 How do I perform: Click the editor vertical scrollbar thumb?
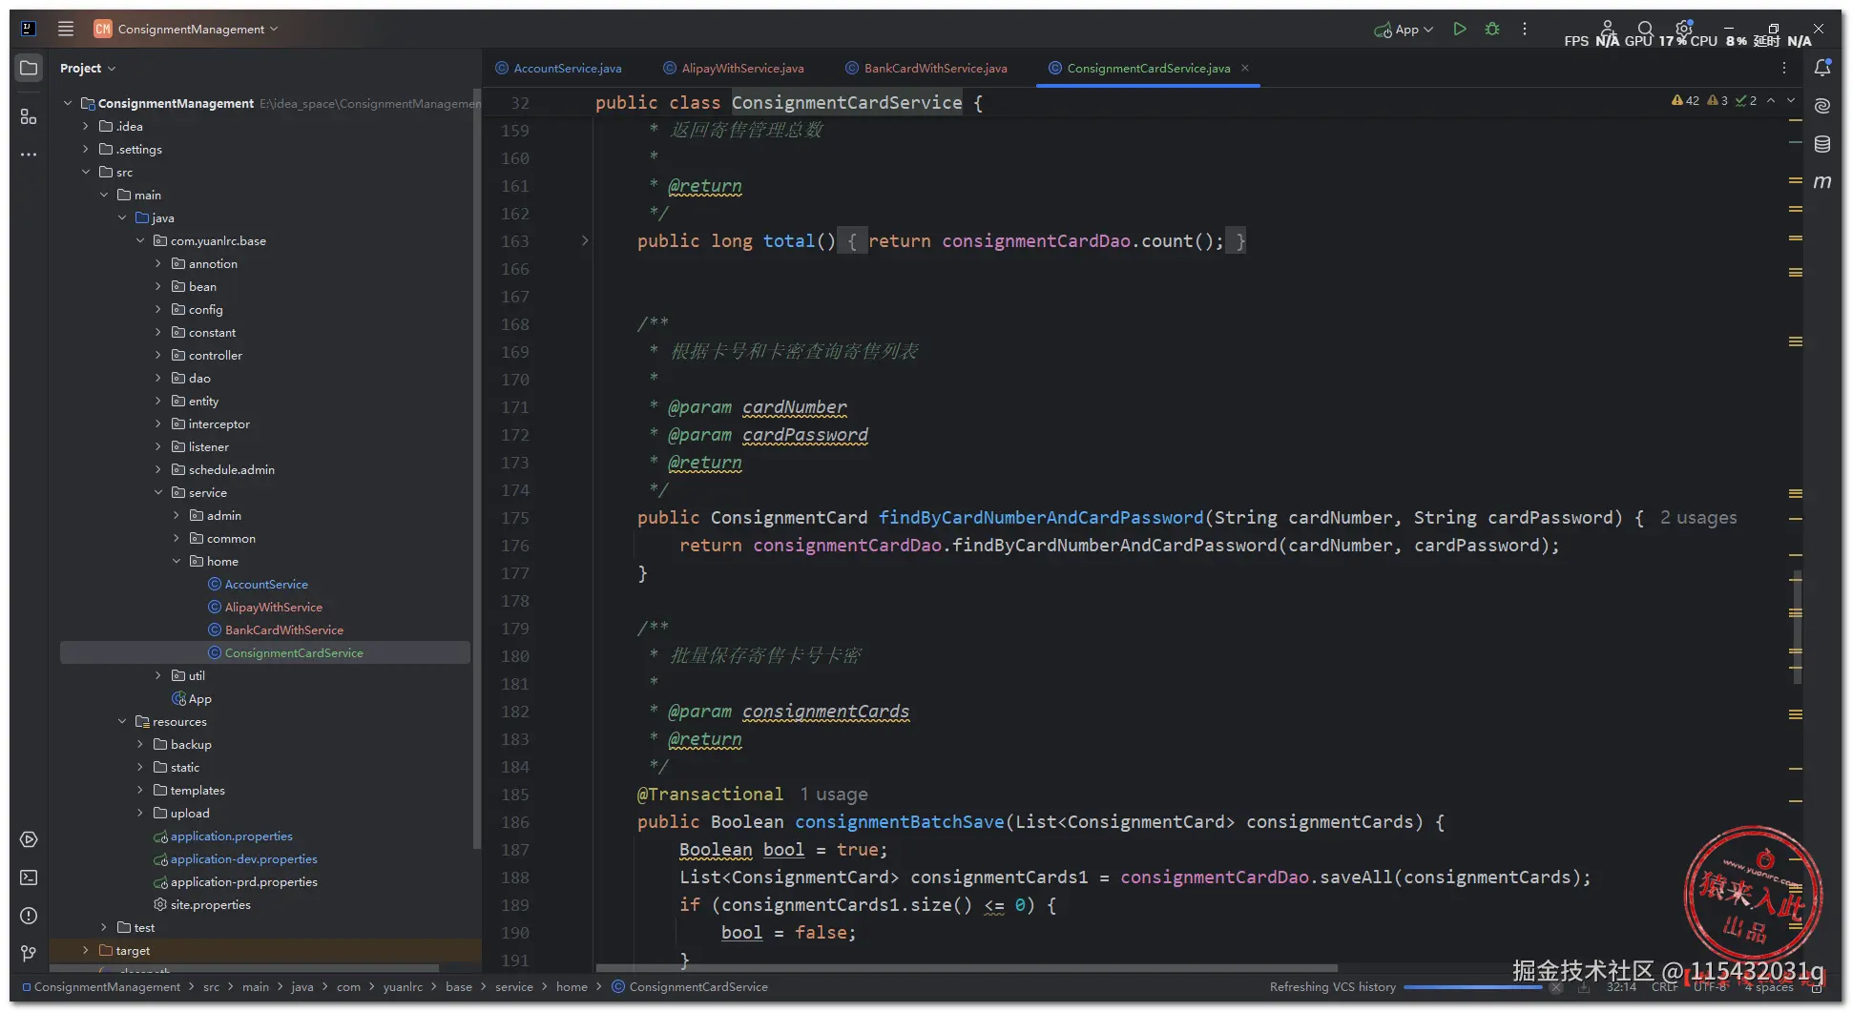tap(1798, 627)
